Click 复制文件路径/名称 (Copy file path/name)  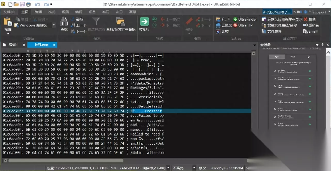click(x=279, y=25)
